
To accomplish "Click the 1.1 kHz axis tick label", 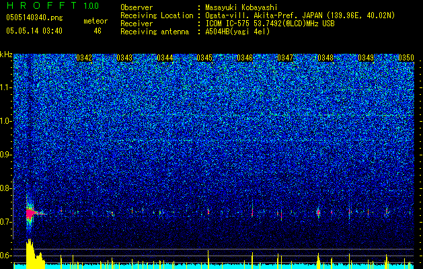I will 6,87.
